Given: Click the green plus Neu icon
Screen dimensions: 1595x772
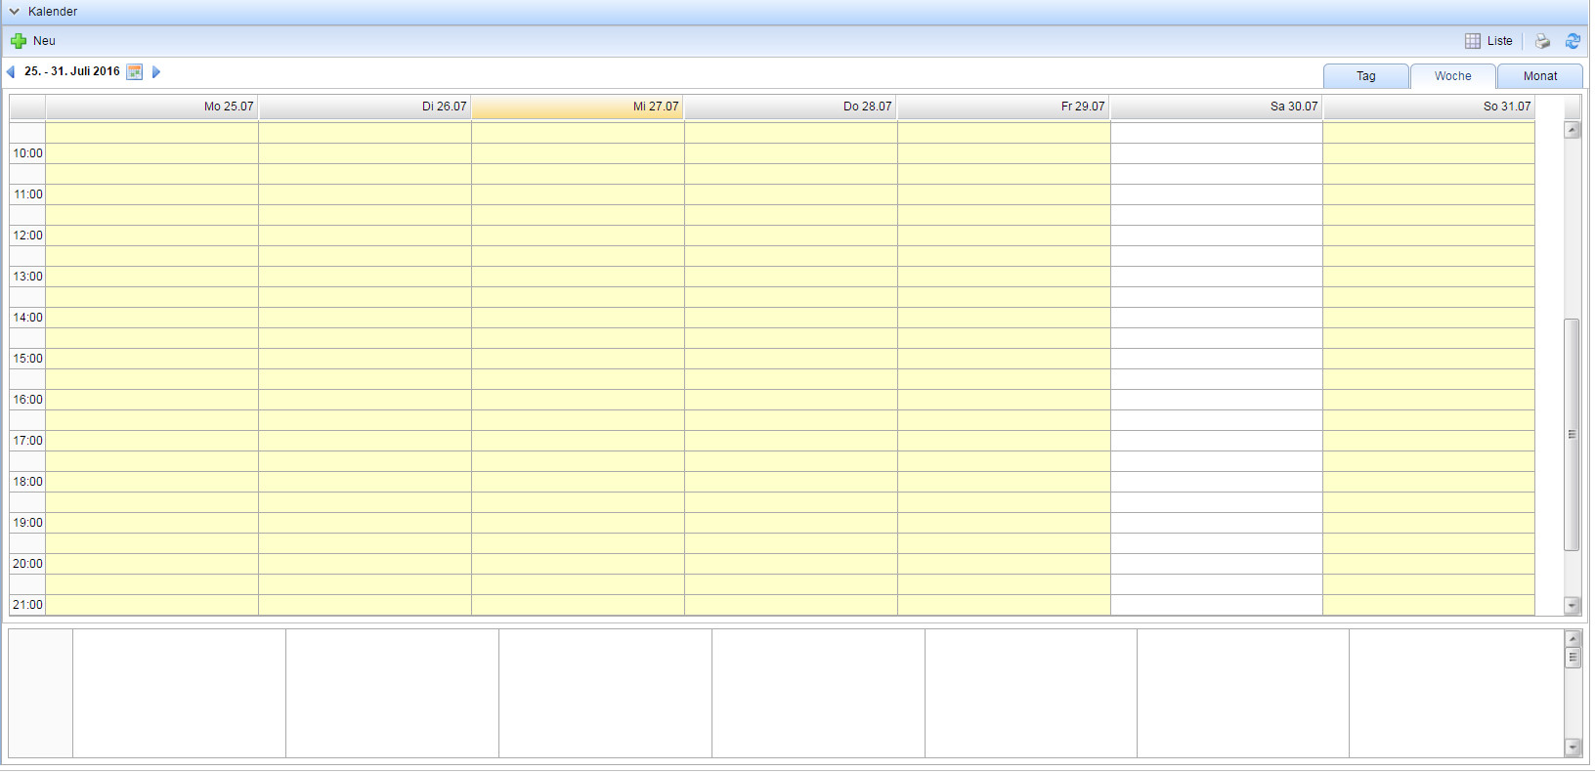Looking at the screenshot, I should pos(19,41).
